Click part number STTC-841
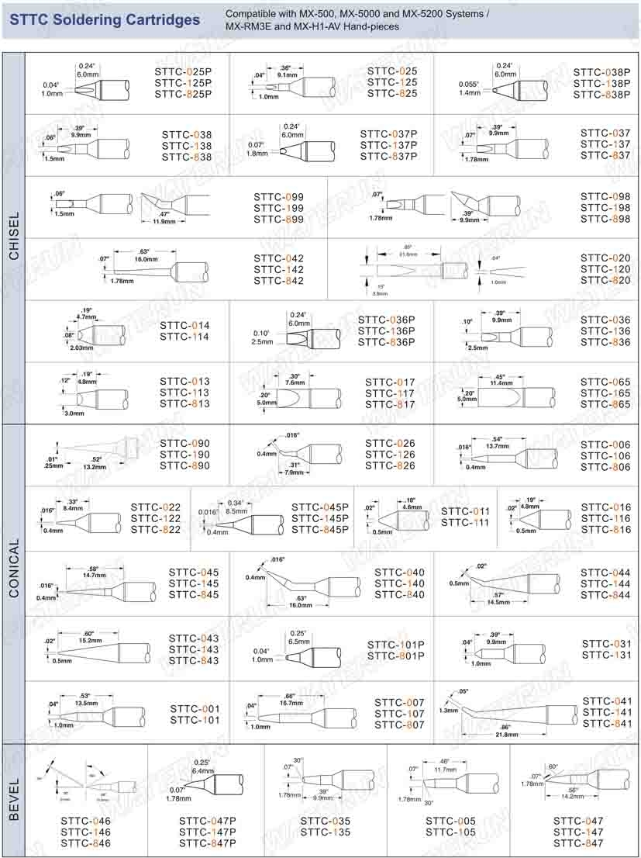Screen dimensions: 641x858 click(607, 723)
